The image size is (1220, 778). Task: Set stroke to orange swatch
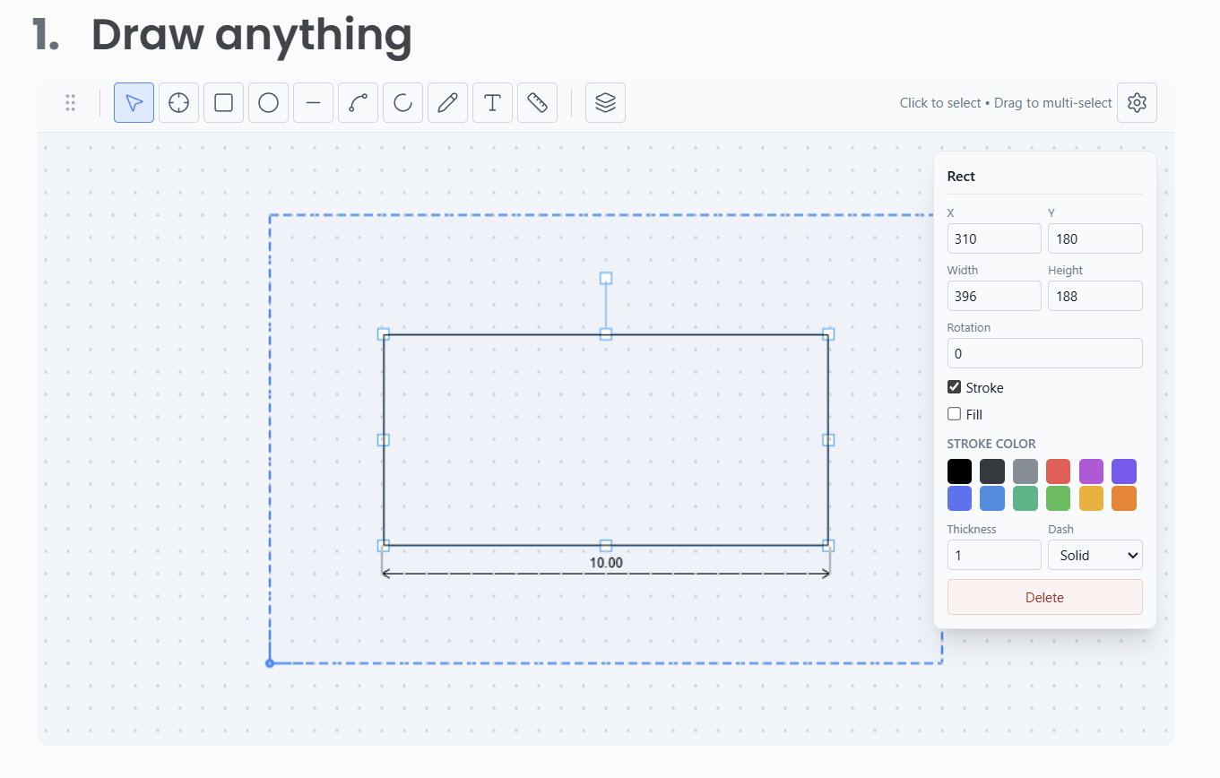pyautogui.click(x=1124, y=498)
